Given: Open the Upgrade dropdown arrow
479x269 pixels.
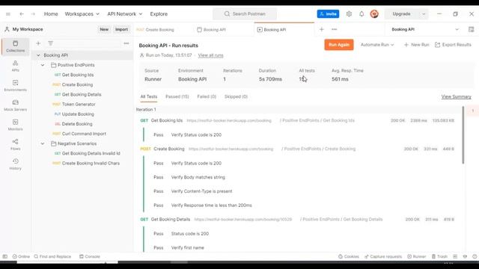Looking at the screenshot, I should pos(424,14).
